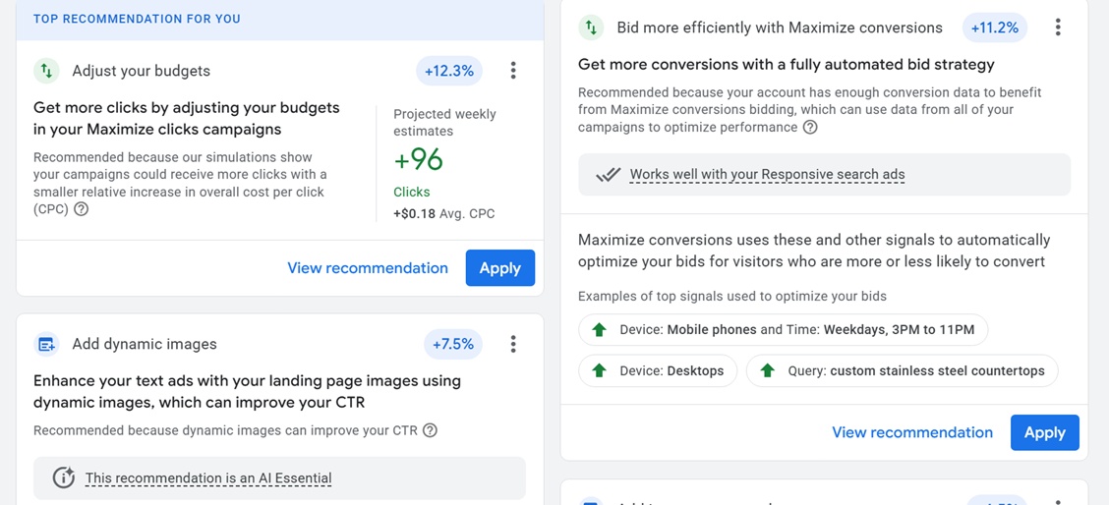Click the +11.2% score badge
The height and width of the screenshot is (505, 1109).
[994, 28]
